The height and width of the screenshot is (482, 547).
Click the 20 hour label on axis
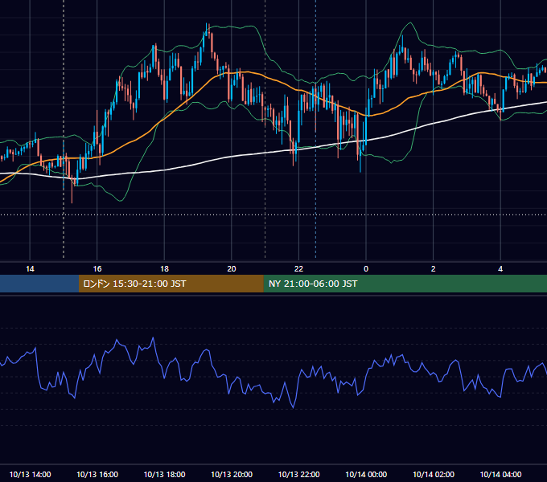pos(232,269)
